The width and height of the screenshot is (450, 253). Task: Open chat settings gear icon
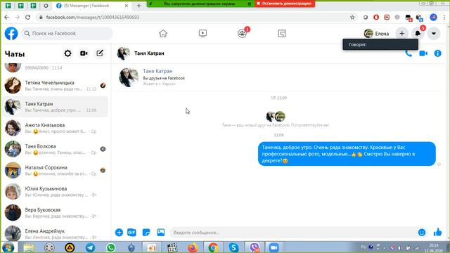click(67, 53)
